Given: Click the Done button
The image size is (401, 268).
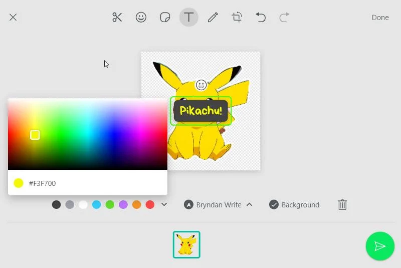Looking at the screenshot, I should [x=380, y=18].
